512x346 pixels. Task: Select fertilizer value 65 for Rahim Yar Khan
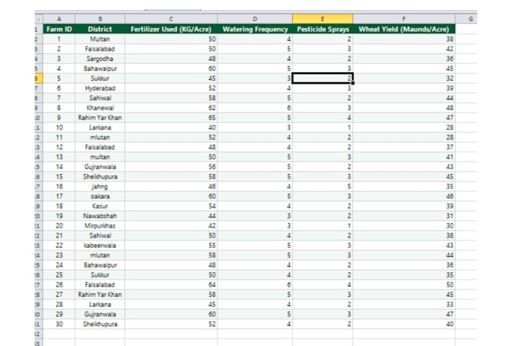click(x=171, y=118)
